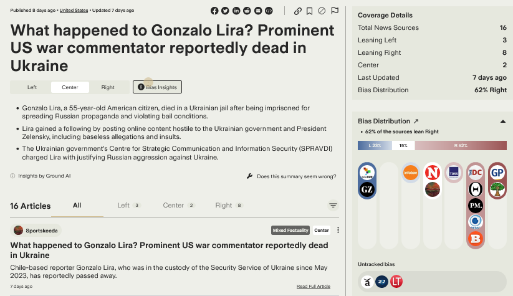Switch summary to Center perspective

[70, 87]
